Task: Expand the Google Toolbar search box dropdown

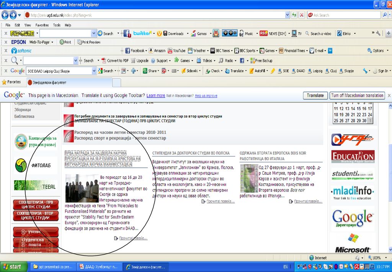Action: pos(94,71)
